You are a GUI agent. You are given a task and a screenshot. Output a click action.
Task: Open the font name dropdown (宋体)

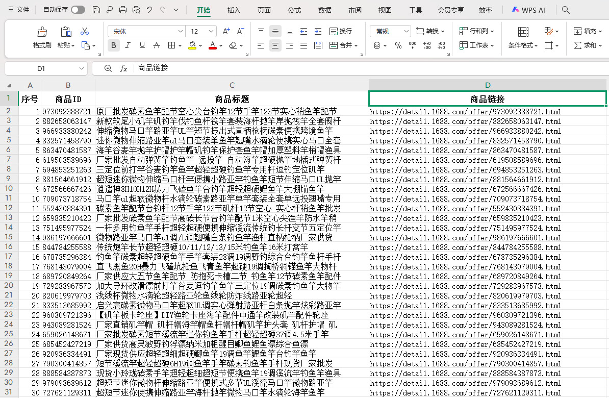tap(180, 32)
